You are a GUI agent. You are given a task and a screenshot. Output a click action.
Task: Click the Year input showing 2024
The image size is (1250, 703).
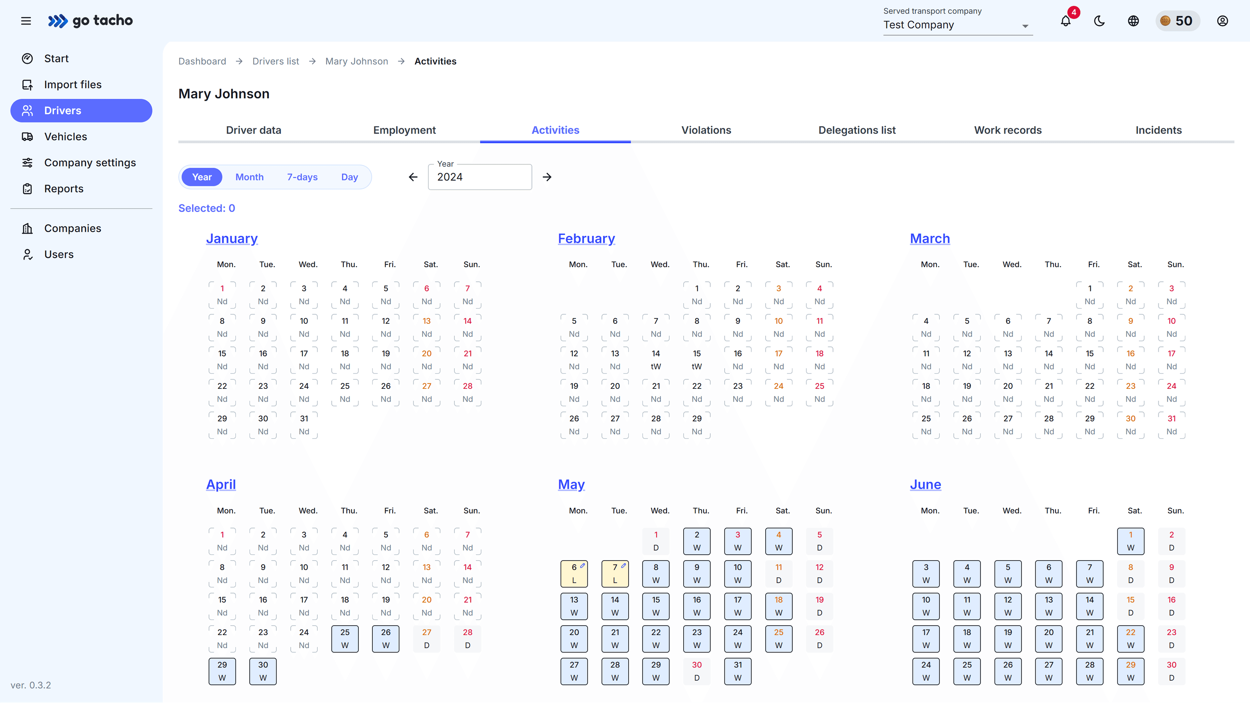(x=479, y=177)
